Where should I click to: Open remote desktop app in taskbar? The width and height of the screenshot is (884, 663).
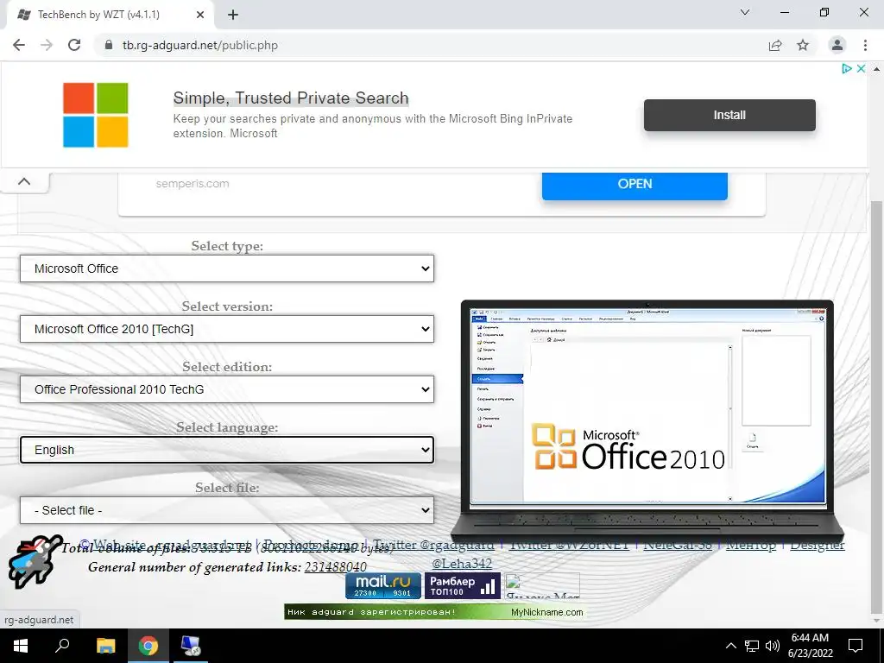pyautogui.click(x=191, y=646)
